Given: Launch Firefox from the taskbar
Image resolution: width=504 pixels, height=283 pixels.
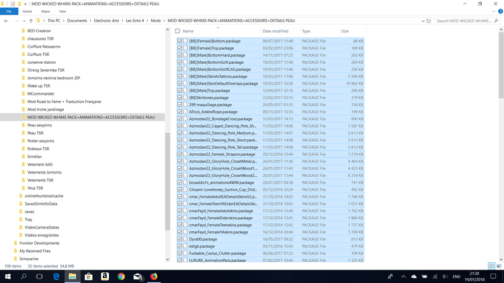Looking at the screenshot, I should tap(154, 276).
